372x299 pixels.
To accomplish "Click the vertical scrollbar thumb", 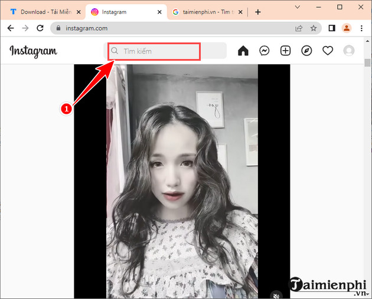I will pyautogui.click(x=367, y=63).
